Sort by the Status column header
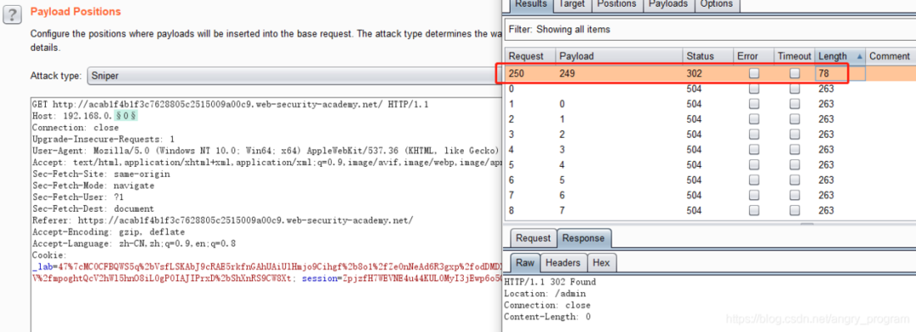Viewport: 916px width, 332px height. click(708, 57)
